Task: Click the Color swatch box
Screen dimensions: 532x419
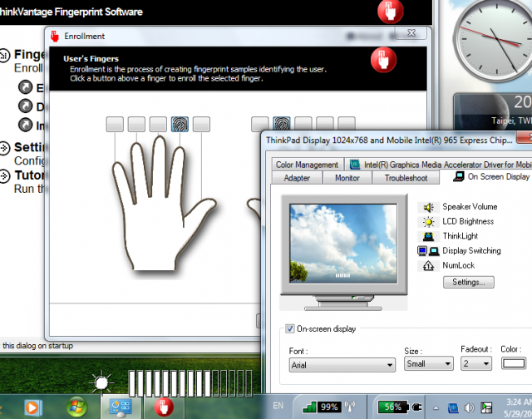Action: pyautogui.click(x=514, y=363)
